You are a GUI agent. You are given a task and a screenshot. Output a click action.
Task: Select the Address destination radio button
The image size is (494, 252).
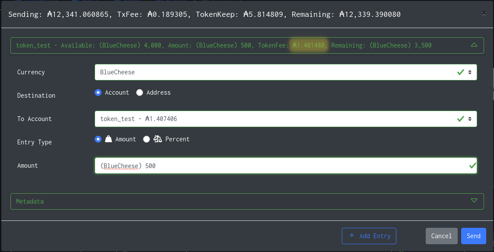point(140,93)
